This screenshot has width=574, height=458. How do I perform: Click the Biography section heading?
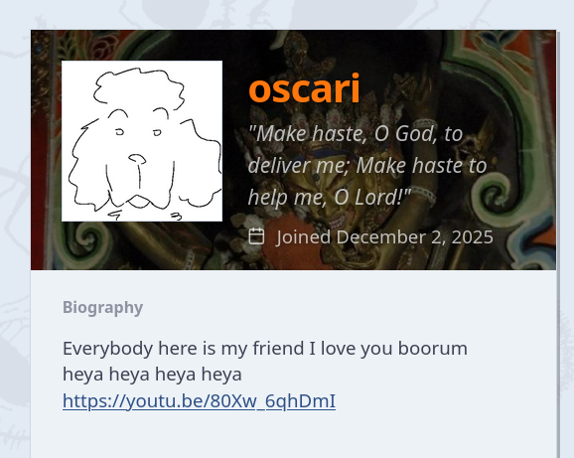[103, 307]
